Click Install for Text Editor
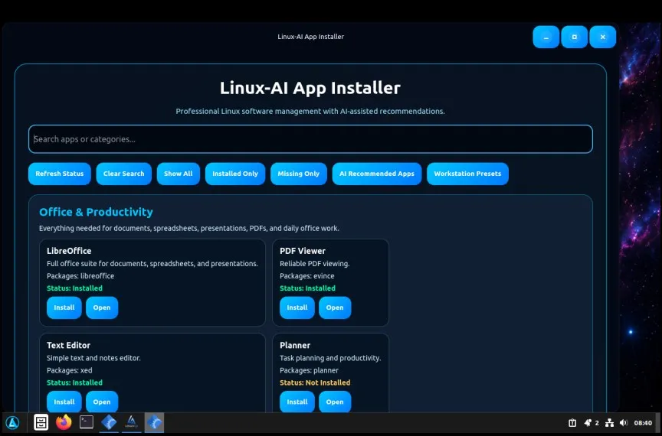 (64, 402)
